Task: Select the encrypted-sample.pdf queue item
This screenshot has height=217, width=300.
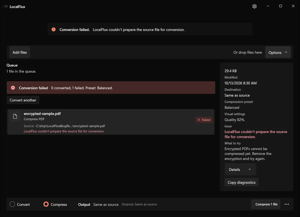Action: click(x=111, y=122)
